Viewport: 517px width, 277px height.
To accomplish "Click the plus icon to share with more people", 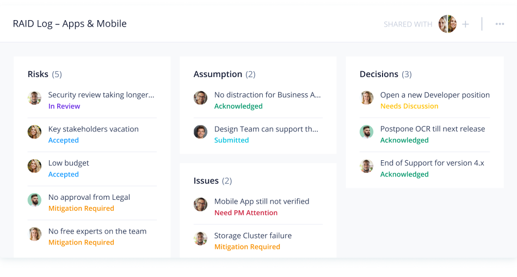I will click(465, 24).
